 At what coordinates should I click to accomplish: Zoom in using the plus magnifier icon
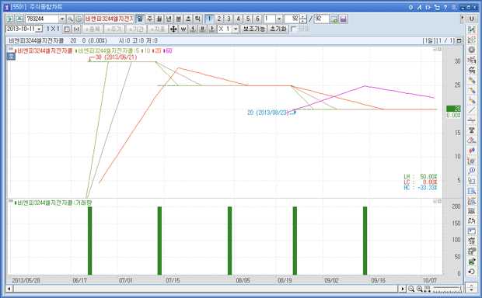tap(419, 289)
